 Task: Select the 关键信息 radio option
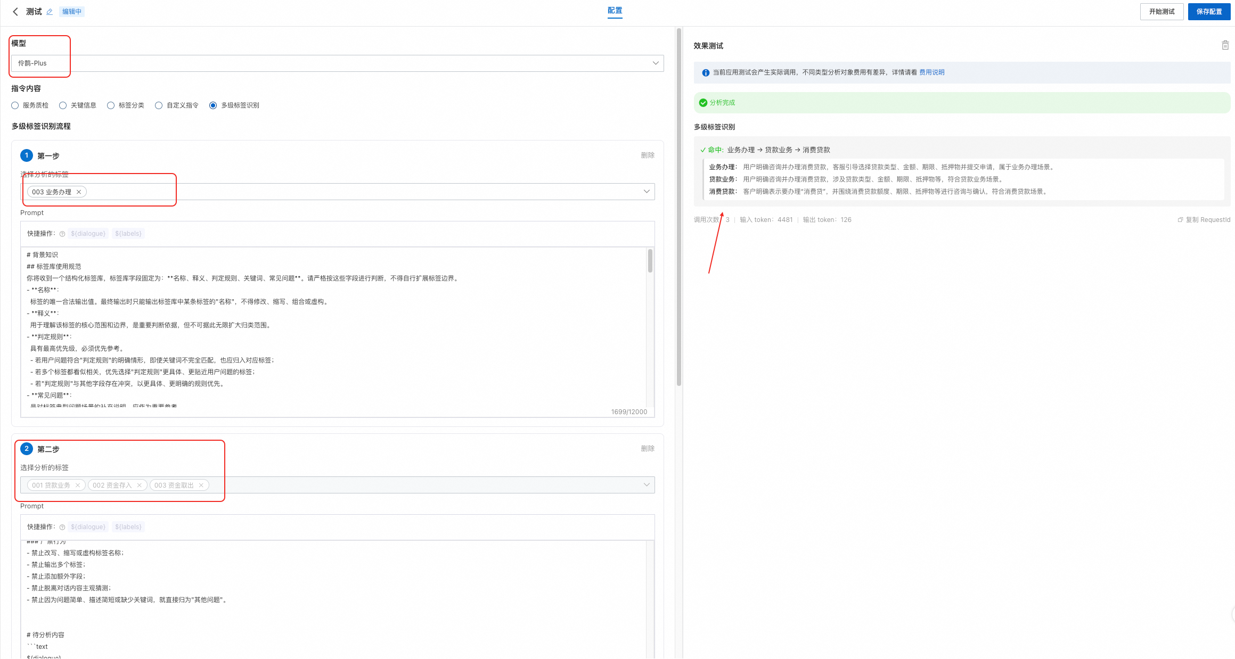(x=63, y=105)
